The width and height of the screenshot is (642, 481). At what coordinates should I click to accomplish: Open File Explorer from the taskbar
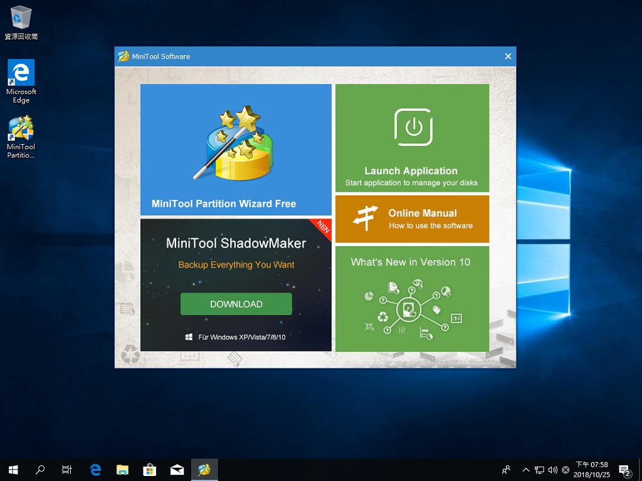(x=122, y=470)
